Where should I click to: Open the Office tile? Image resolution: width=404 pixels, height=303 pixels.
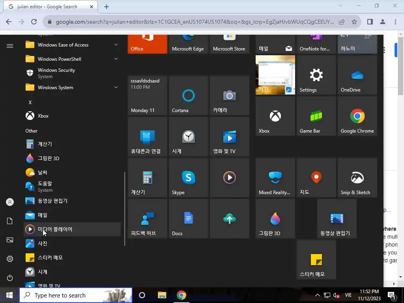click(148, 44)
